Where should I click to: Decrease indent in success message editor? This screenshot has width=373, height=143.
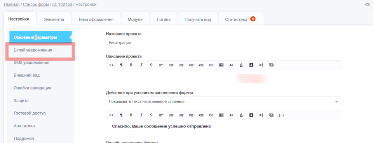point(191,115)
